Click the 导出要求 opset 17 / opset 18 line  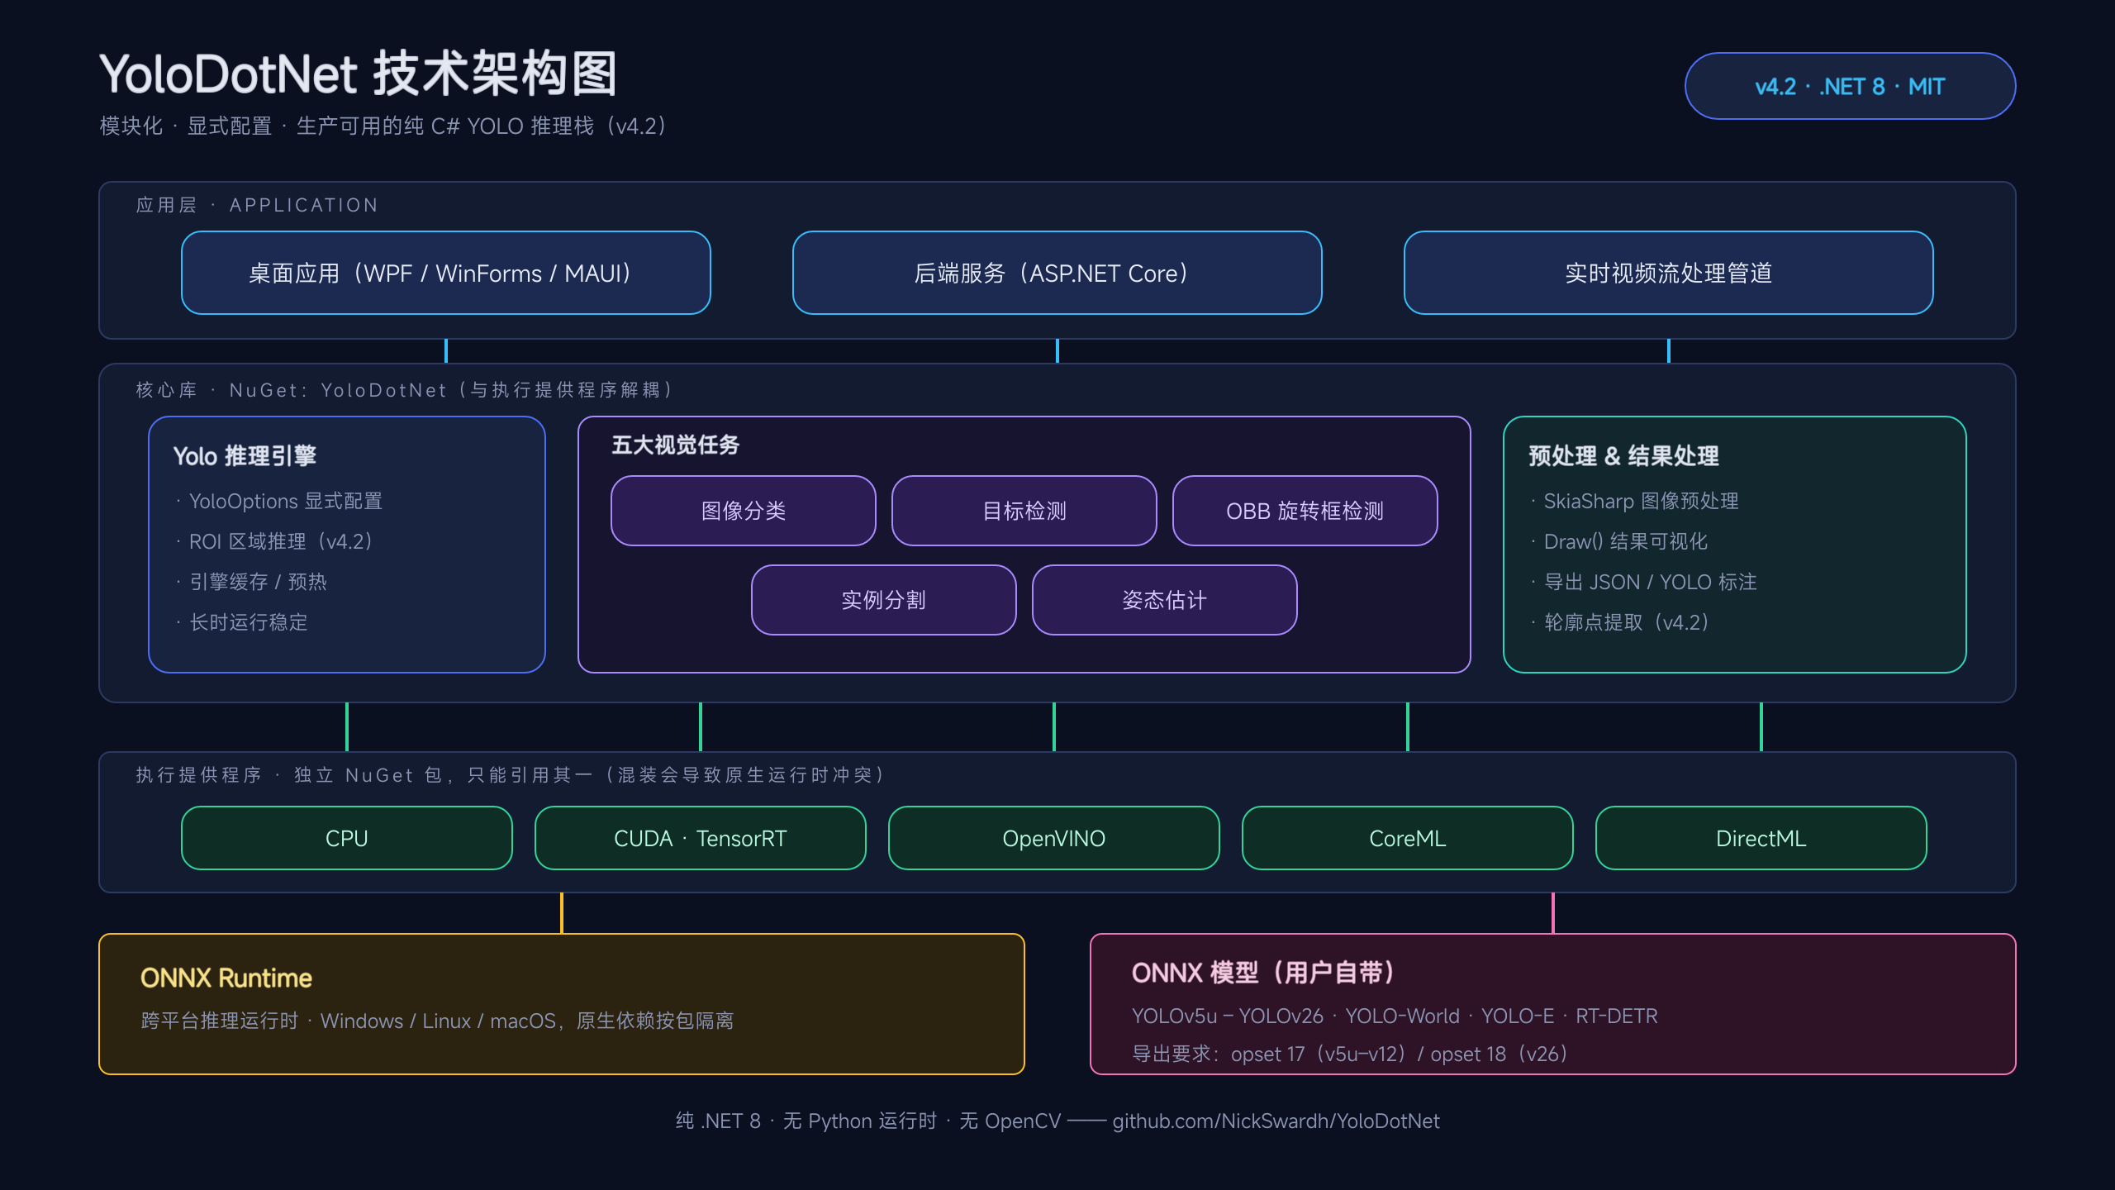pos(1351,1054)
